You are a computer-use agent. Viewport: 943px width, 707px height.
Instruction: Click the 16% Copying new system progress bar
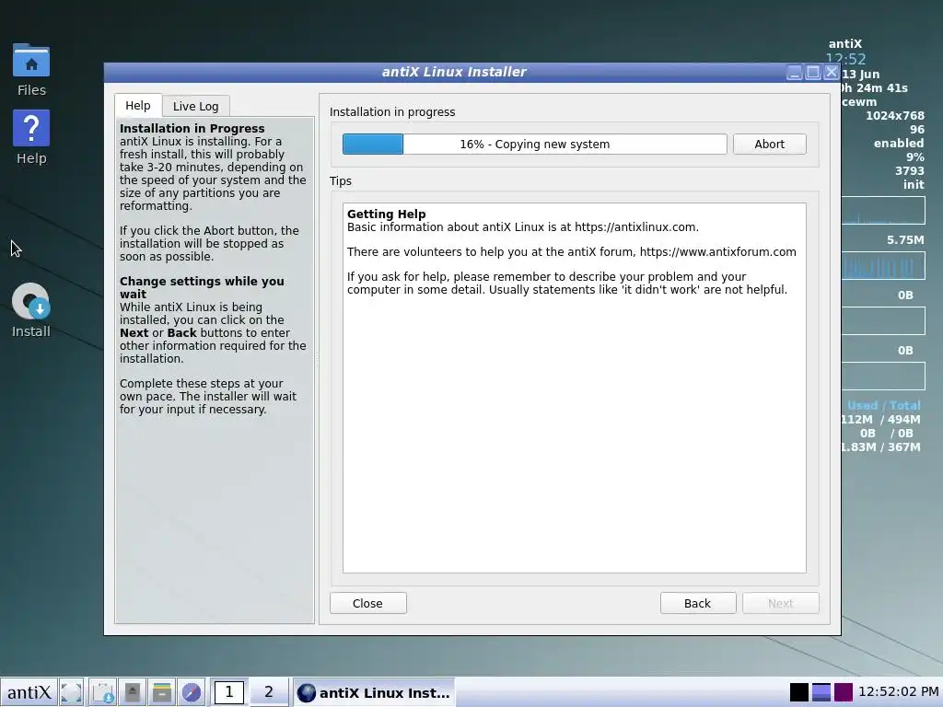point(535,145)
